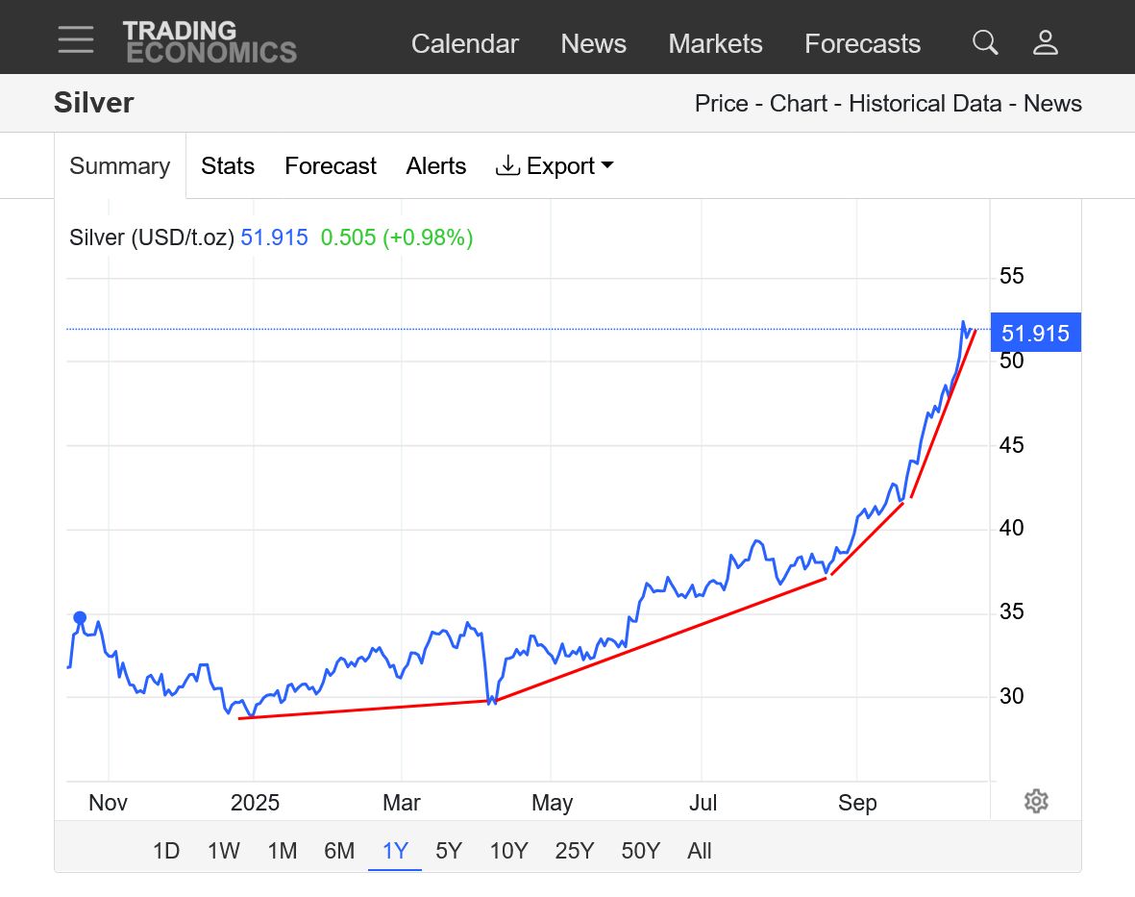Show All historical data range
1135x897 pixels.
[x=700, y=851]
